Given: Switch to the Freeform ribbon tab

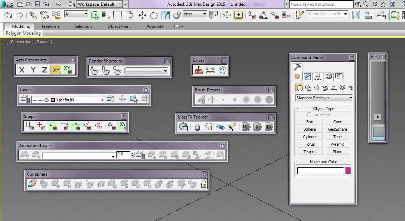Looking at the screenshot, I should click(x=50, y=26).
